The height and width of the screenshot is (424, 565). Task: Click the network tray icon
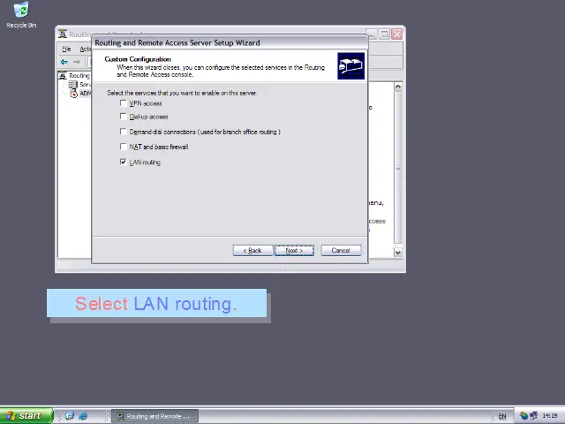click(533, 416)
